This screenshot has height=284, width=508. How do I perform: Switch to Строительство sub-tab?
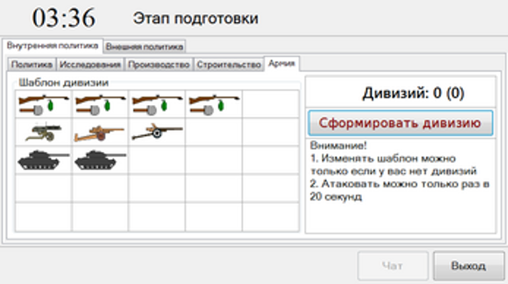point(229,65)
